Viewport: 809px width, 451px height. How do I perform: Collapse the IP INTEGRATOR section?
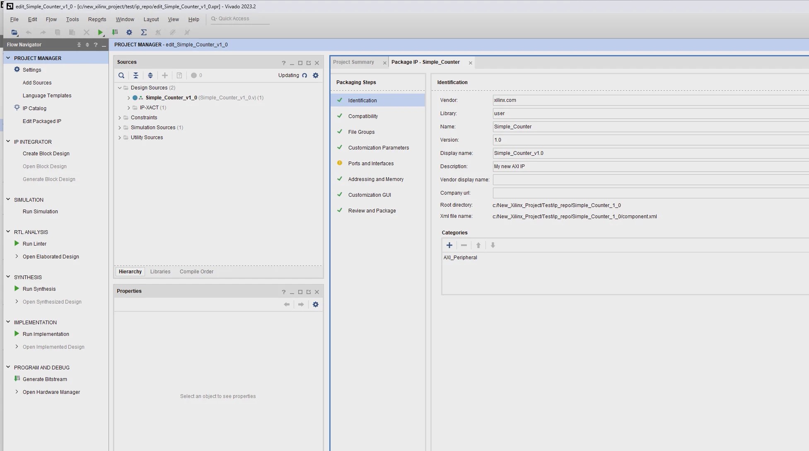pos(8,142)
